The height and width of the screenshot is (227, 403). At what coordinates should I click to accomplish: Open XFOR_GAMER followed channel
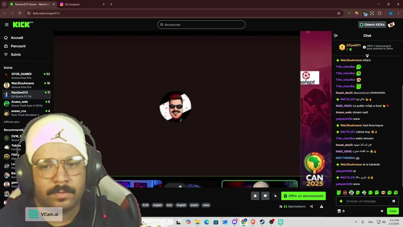click(x=27, y=76)
